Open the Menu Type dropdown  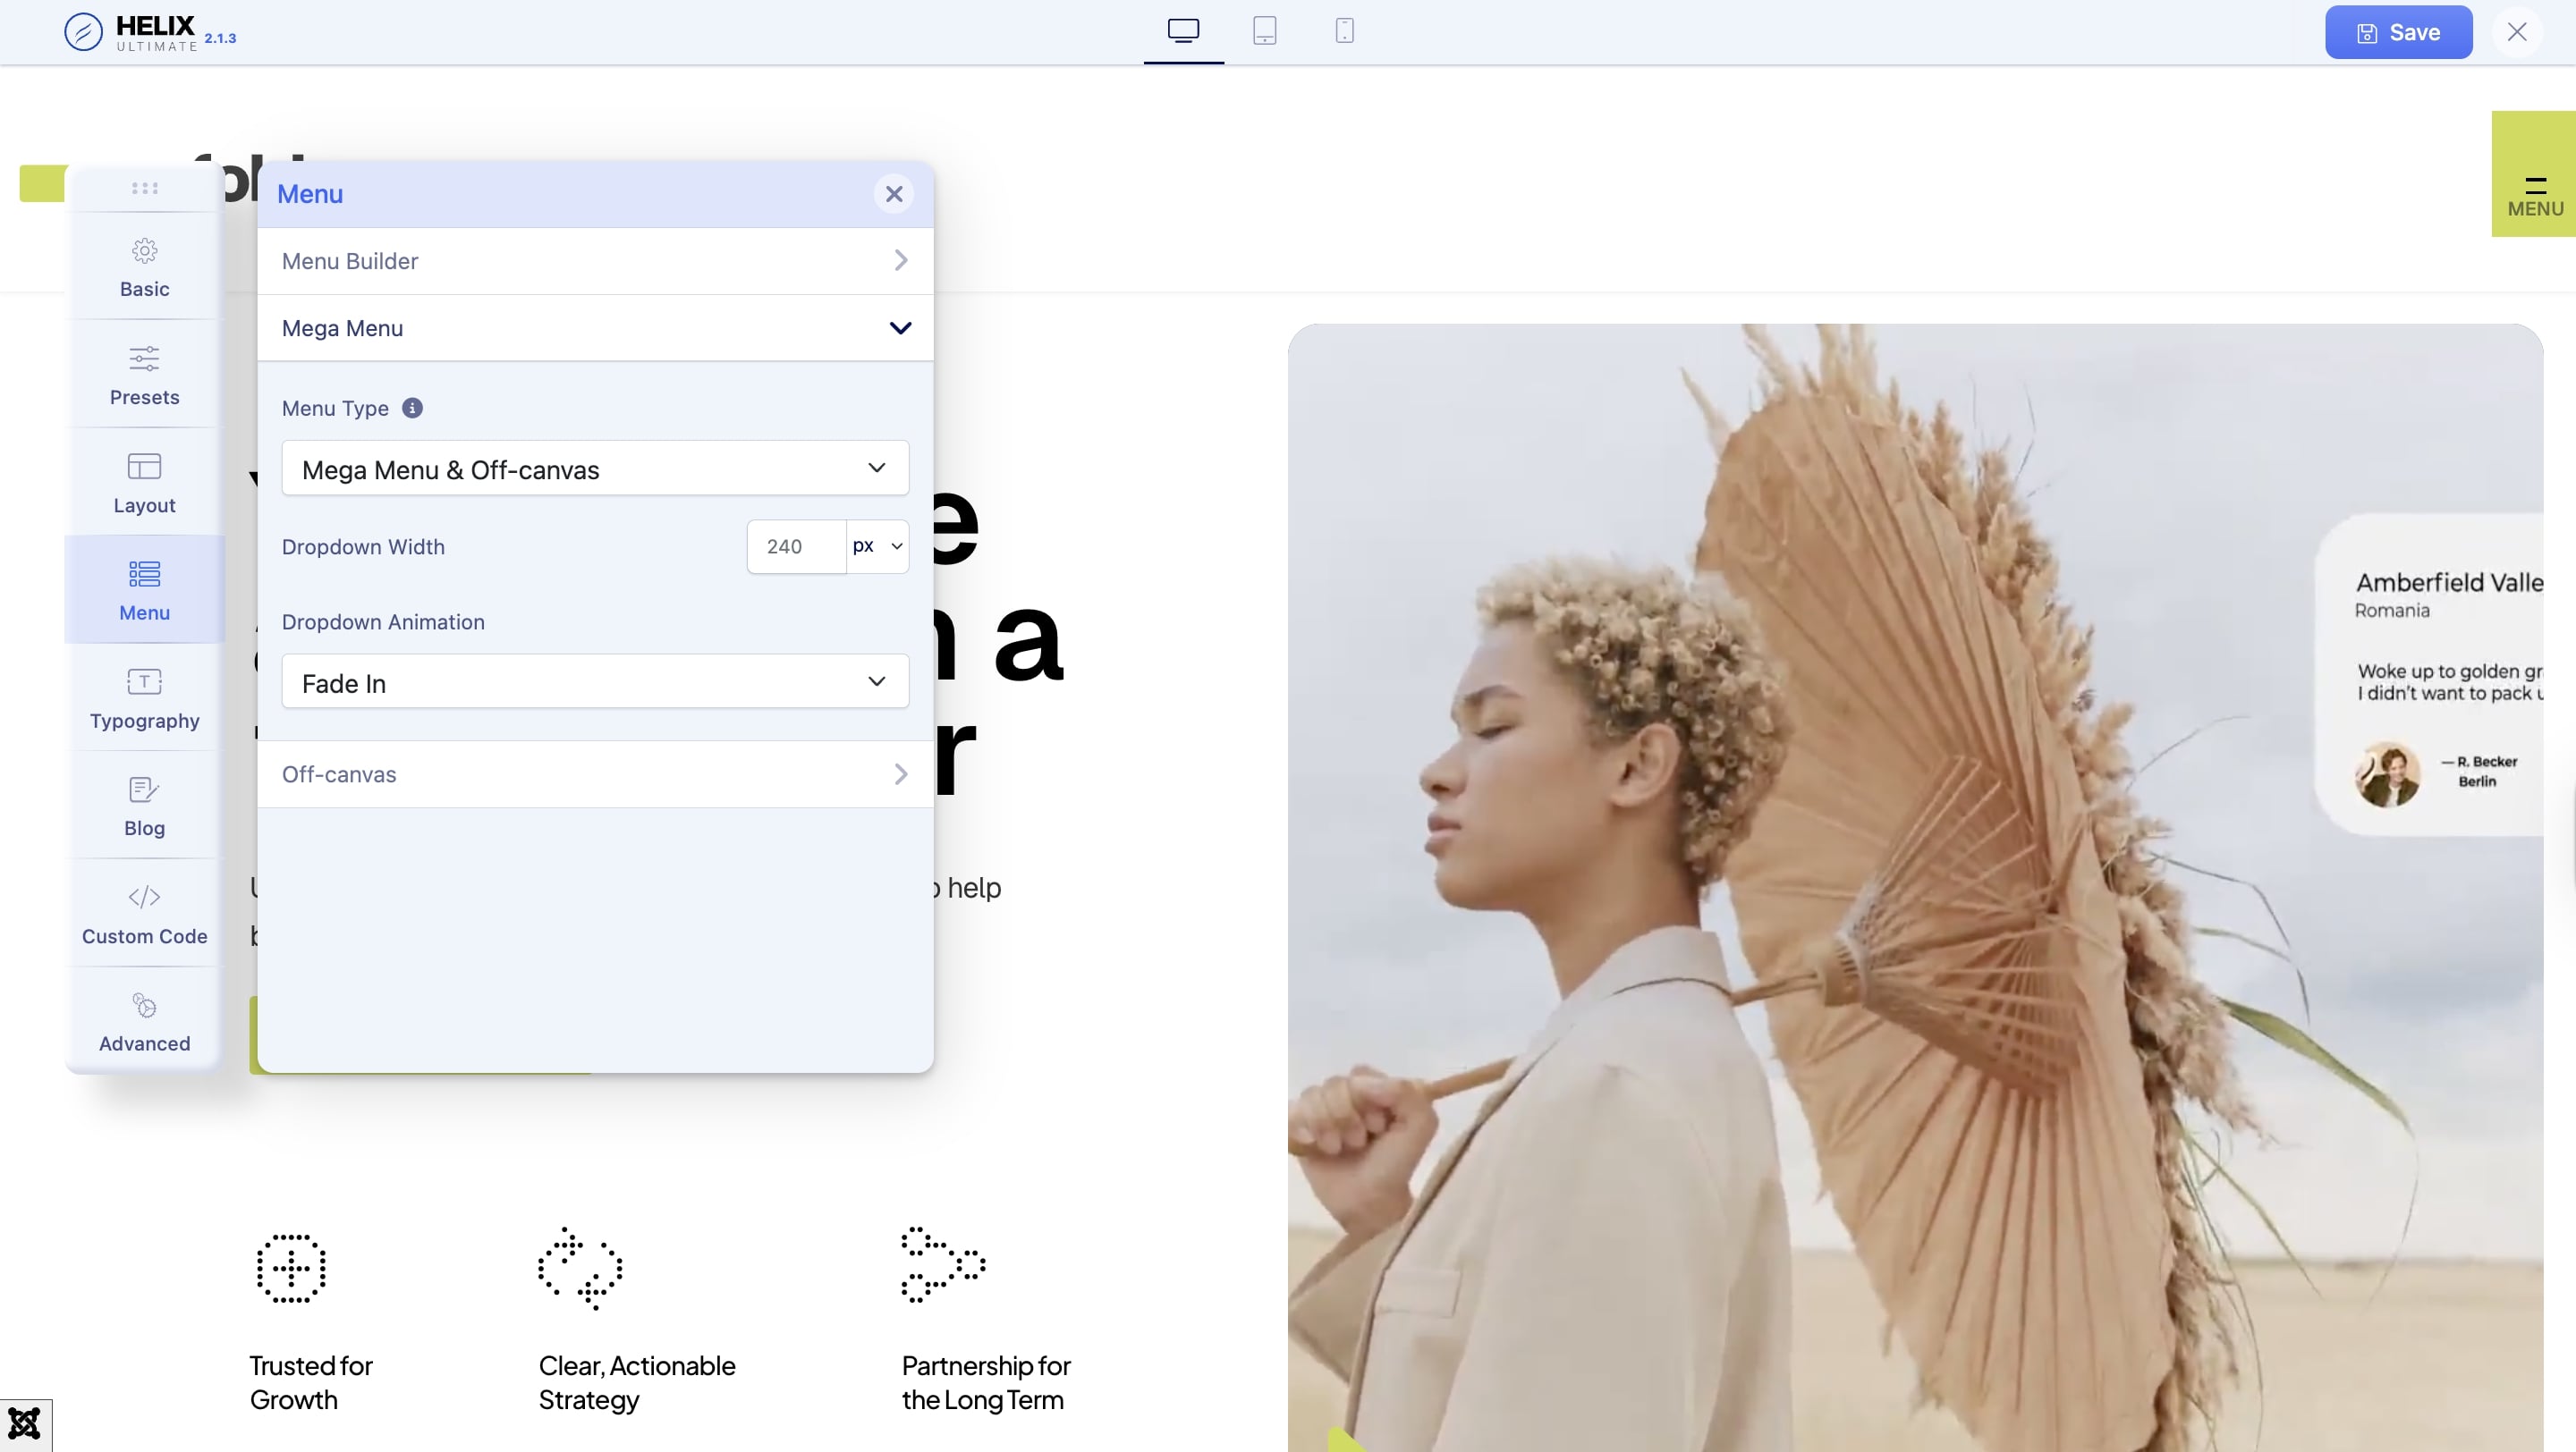point(595,468)
